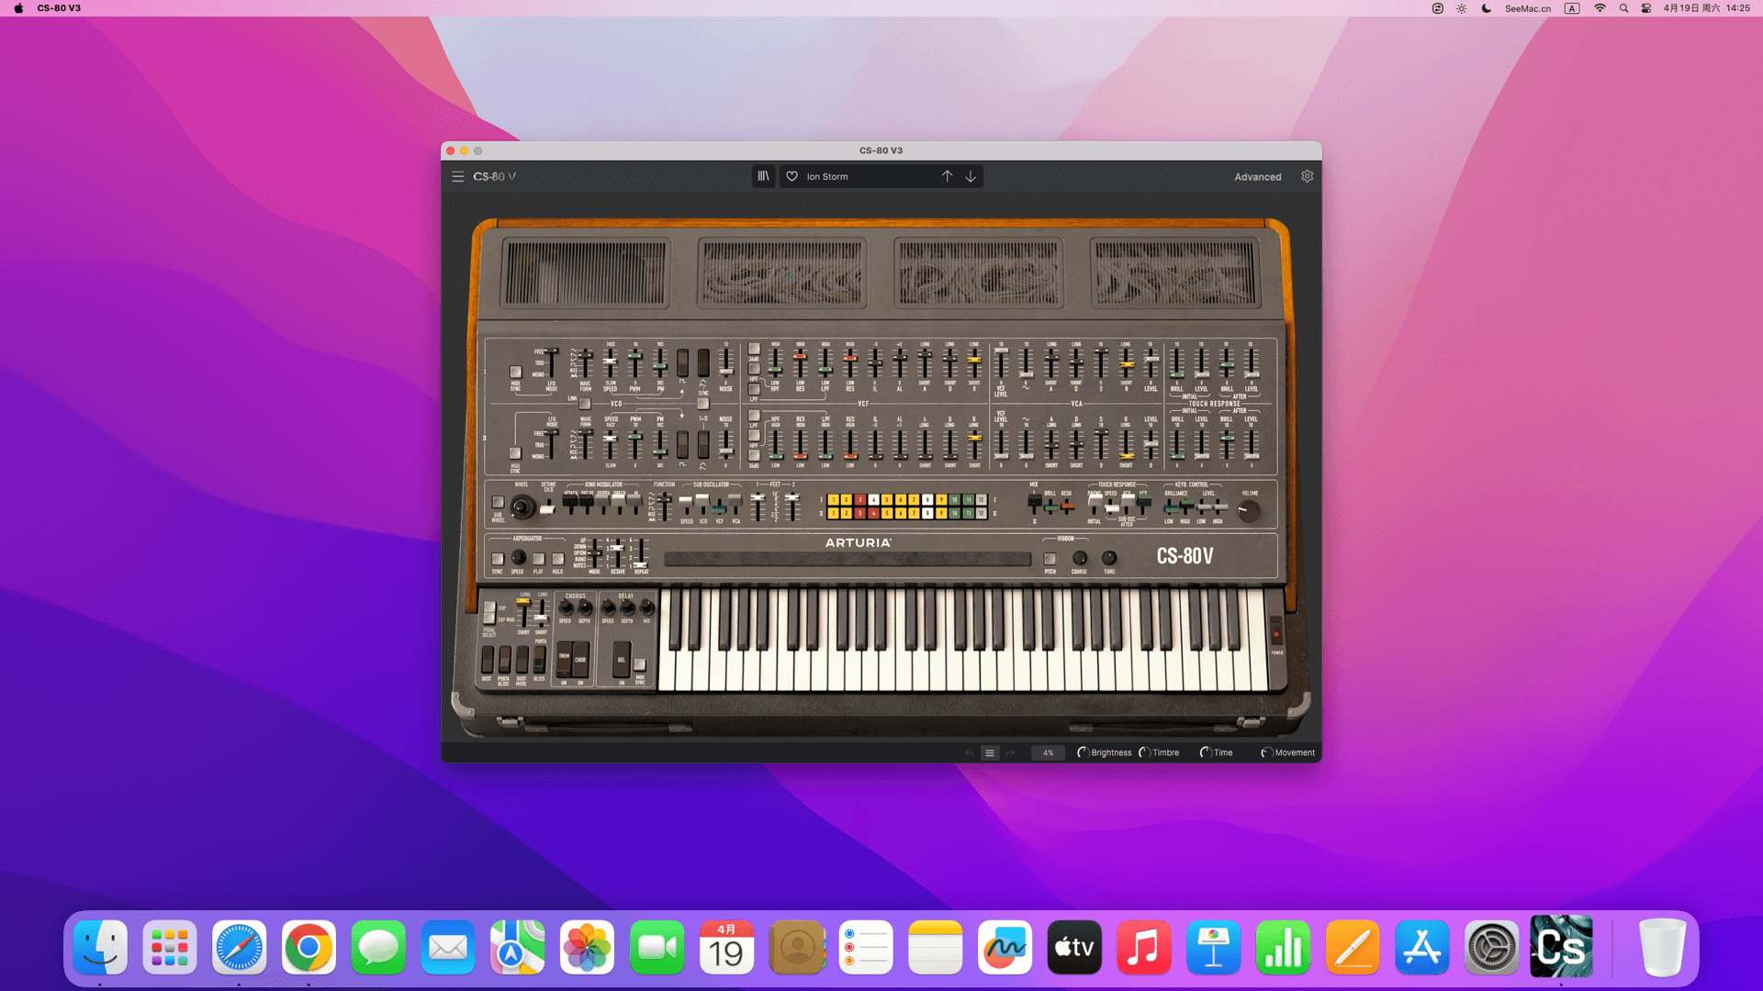1763x991 pixels.
Task: Open the settings gear in the synth toolbar
Action: point(1307,176)
